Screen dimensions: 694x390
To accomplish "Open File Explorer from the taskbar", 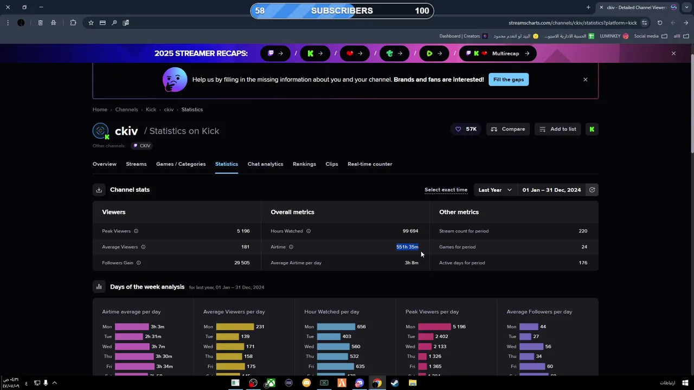I will pos(413,383).
